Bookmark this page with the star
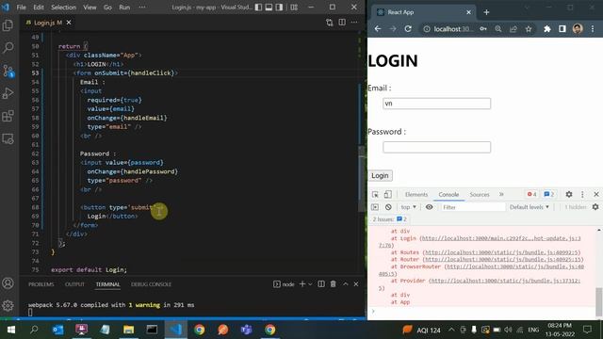Viewport: 603px width, 339px height. 529,29
